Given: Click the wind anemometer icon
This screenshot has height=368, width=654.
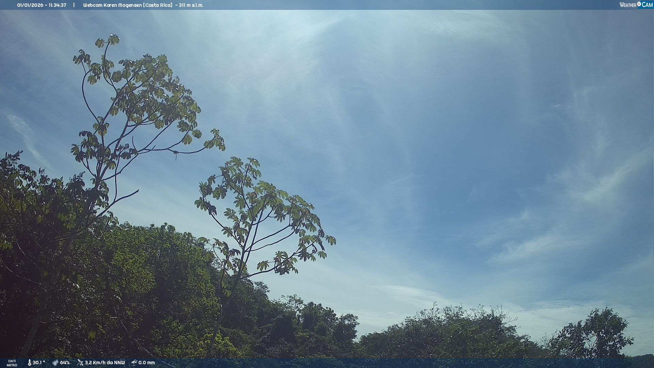Looking at the screenshot, I should tap(80, 363).
